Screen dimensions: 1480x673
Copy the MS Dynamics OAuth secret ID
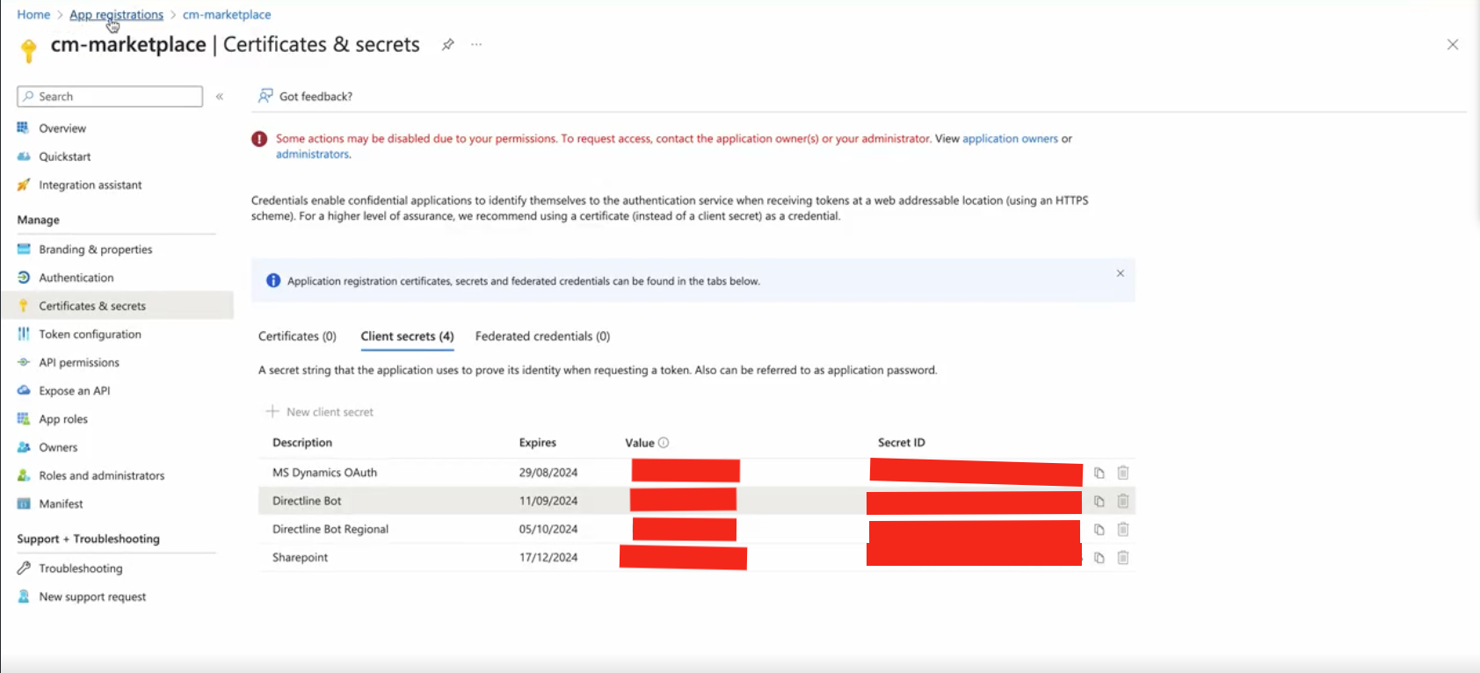1099,473
